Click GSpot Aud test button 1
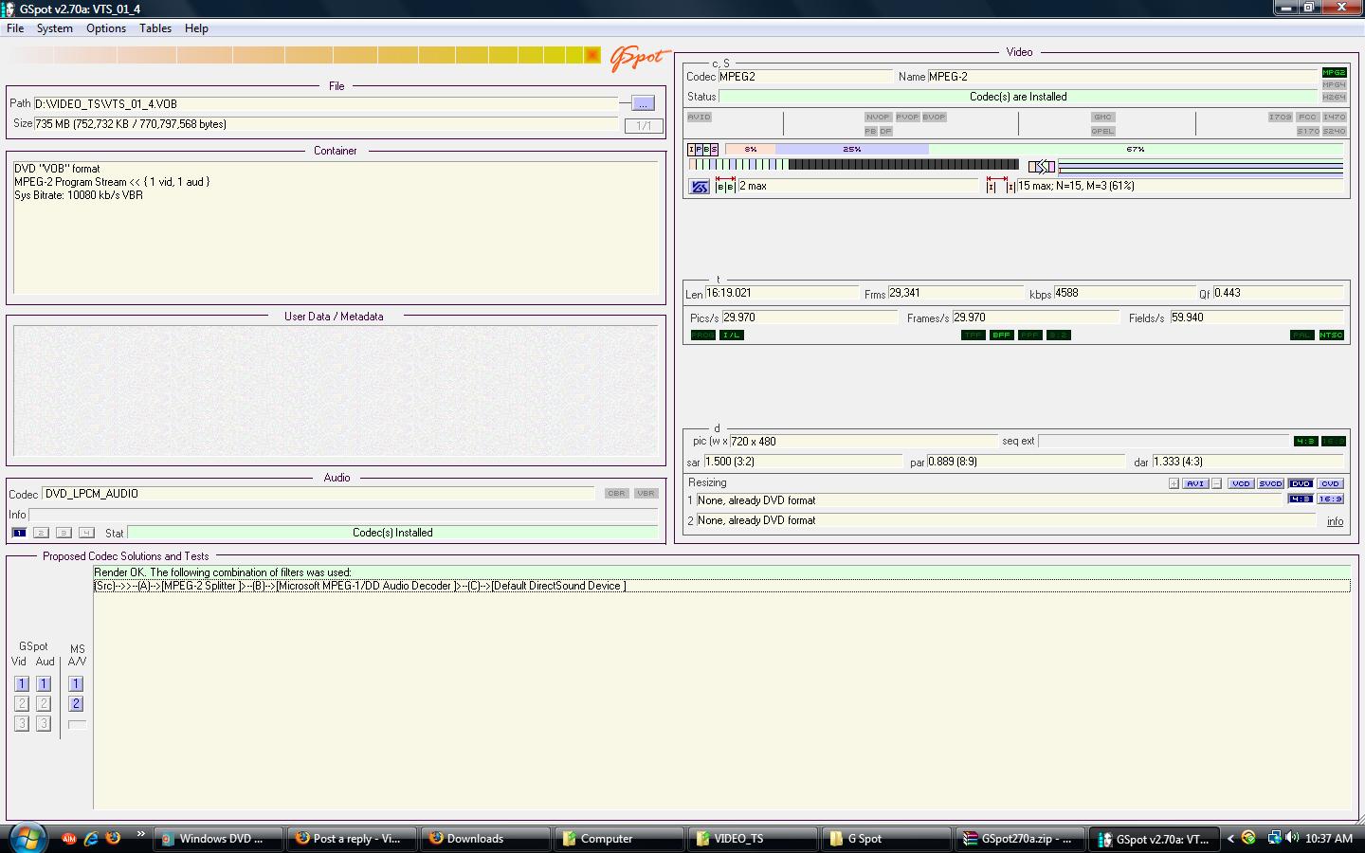Screen dimensions: 1365x853 [44, 683]
